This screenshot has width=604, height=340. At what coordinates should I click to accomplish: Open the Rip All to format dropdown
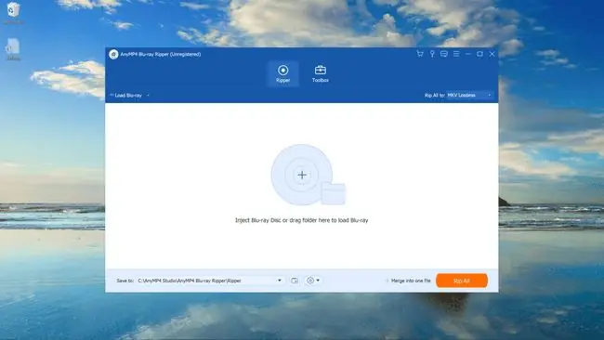(469, 95)
